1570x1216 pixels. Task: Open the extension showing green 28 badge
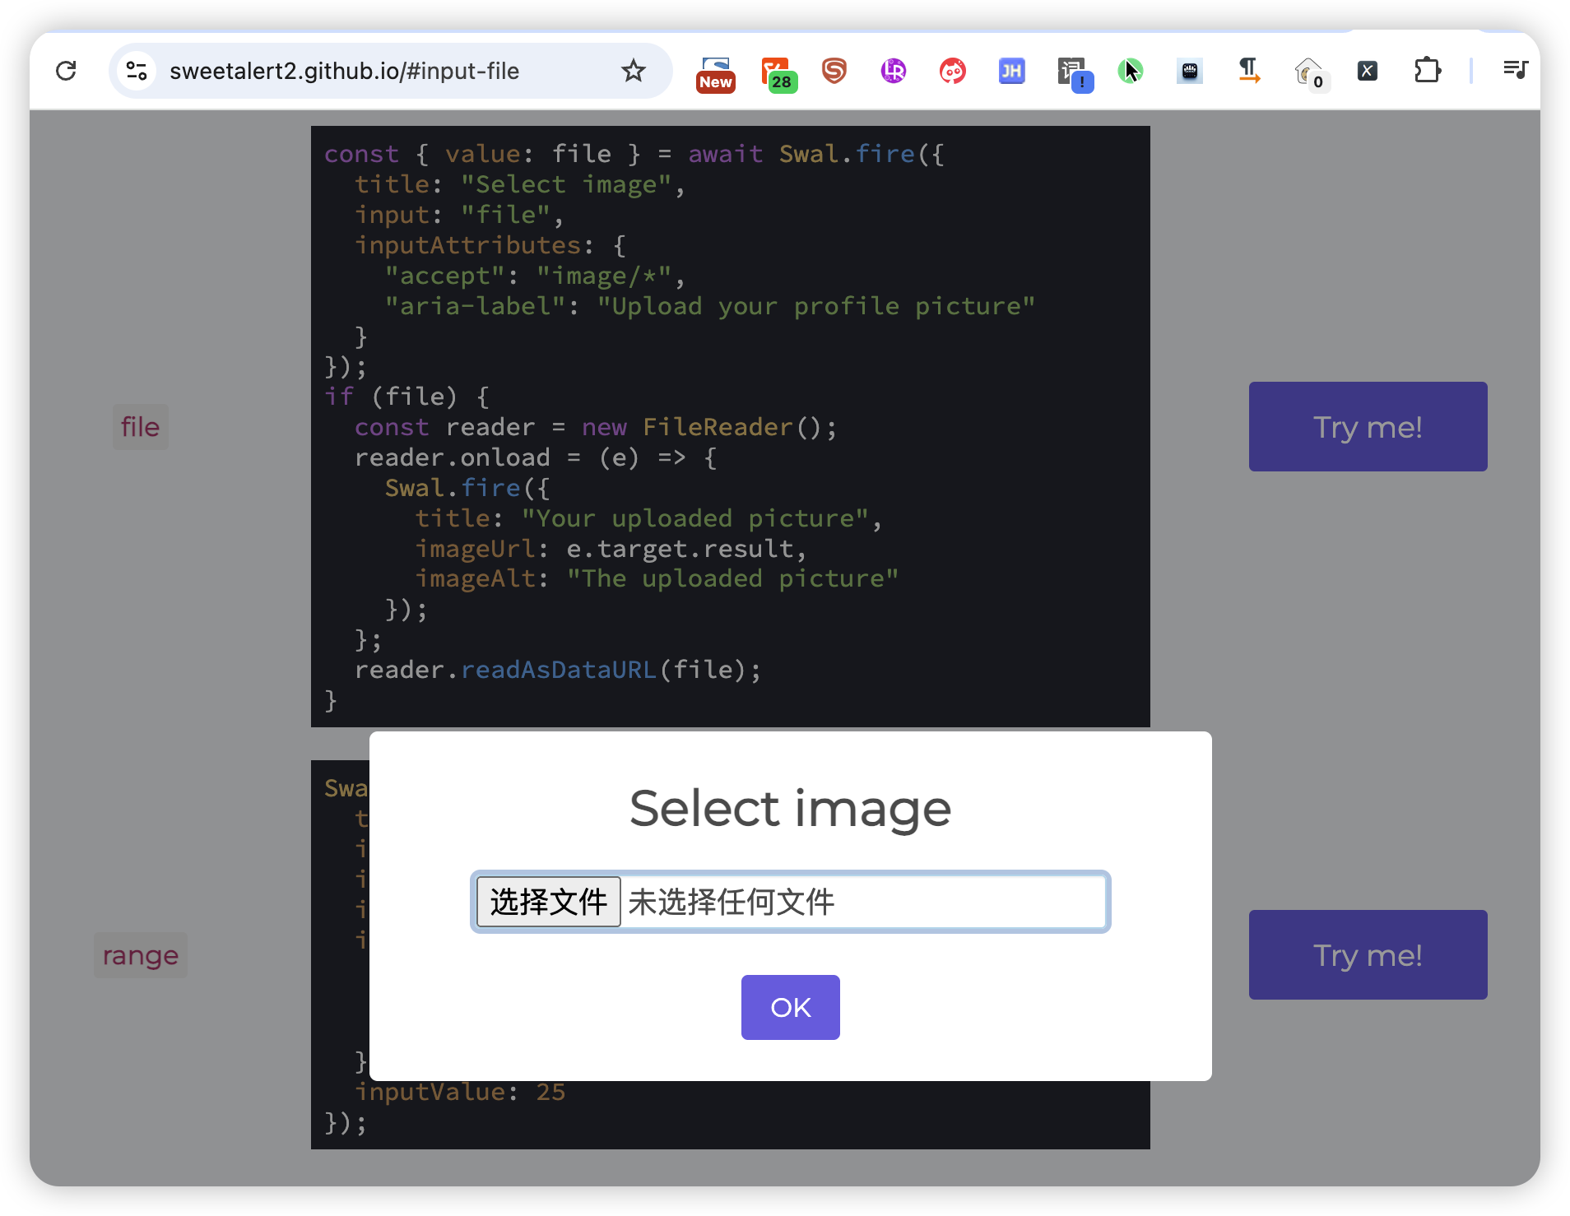click(777, 72)
